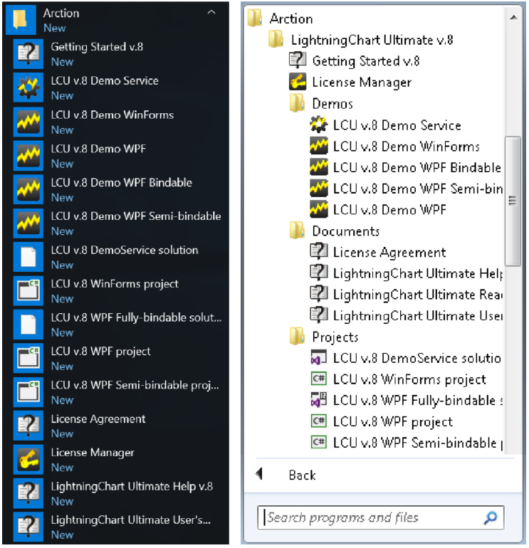This screenshot has width=529, height=548.
Task: Click the scrollbar thumb in light menu
Action: coord(513,201)
